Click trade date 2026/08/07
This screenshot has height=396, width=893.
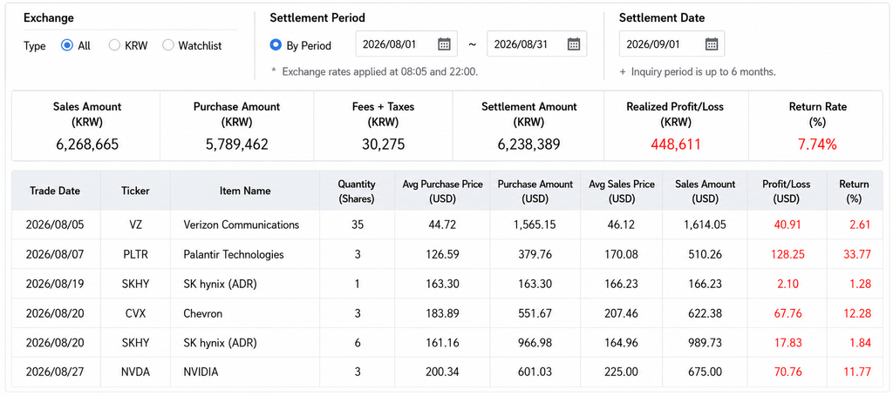pyautogui.click(x=55, y=254)
